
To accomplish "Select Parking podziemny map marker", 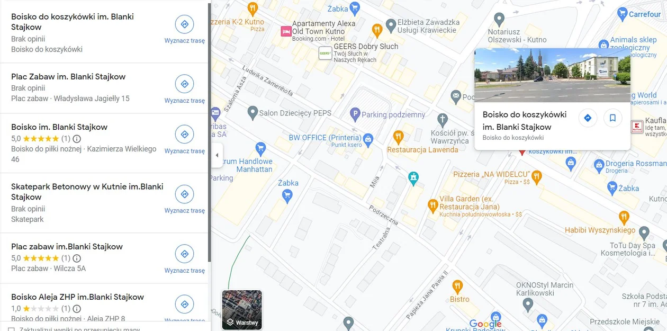I will coord(355,113).
